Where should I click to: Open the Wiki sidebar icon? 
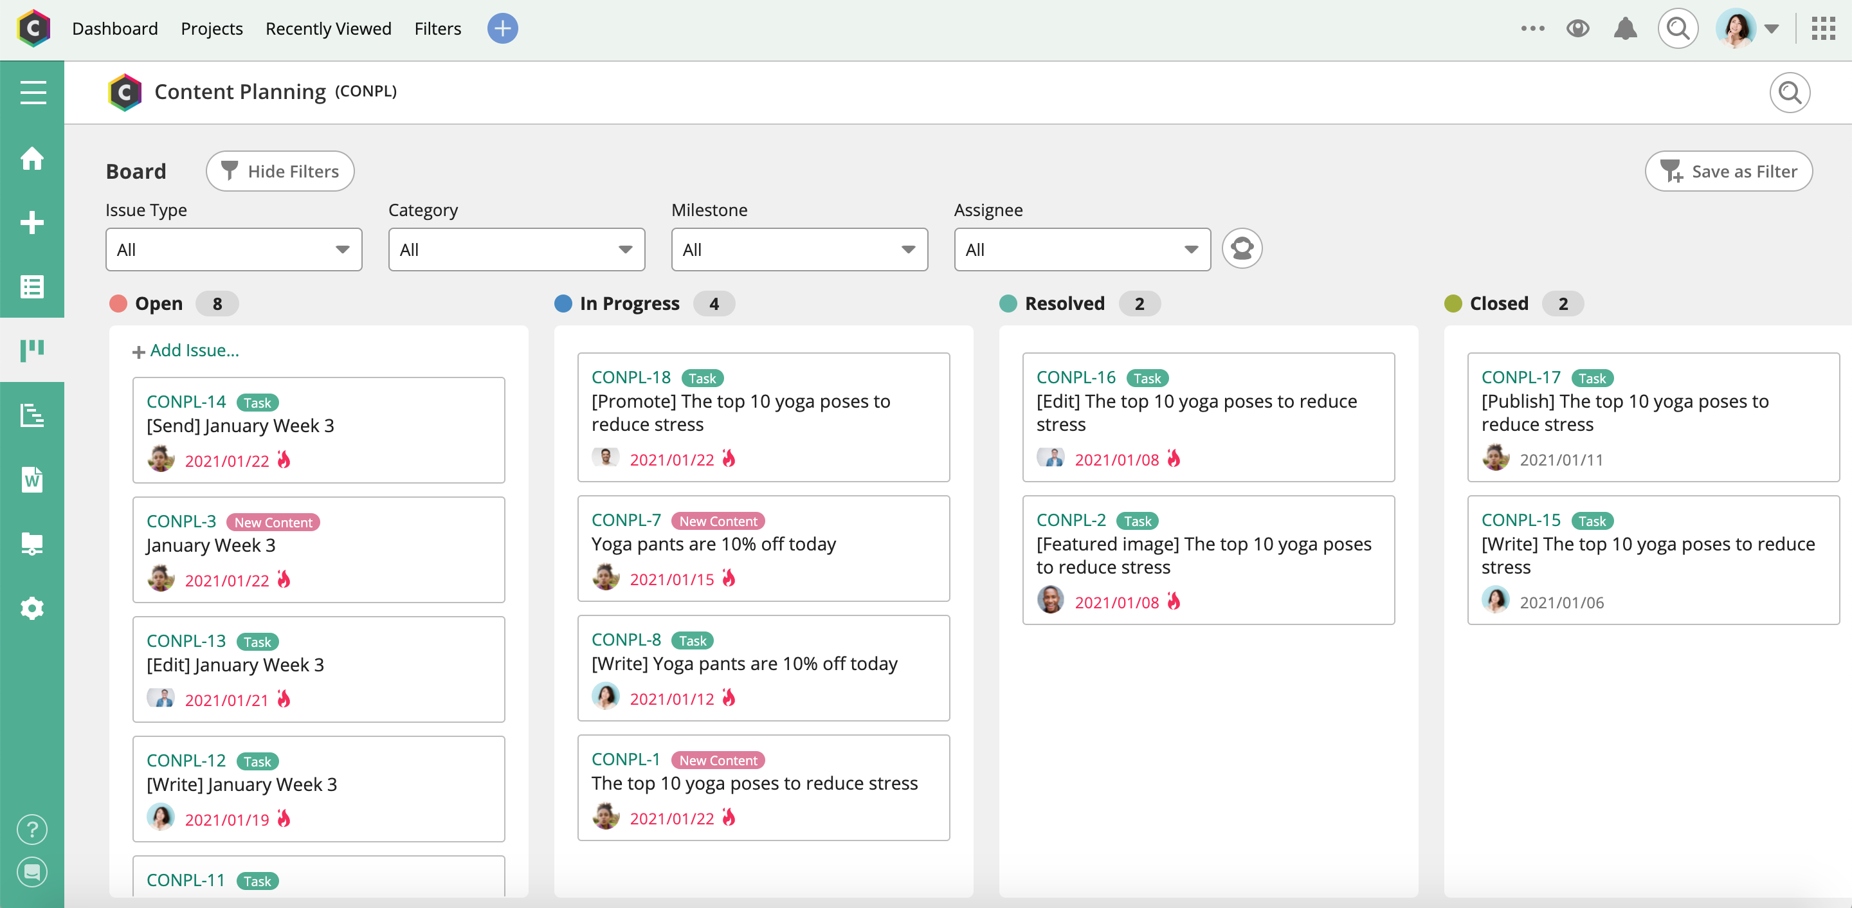click(x=32, y=480)
